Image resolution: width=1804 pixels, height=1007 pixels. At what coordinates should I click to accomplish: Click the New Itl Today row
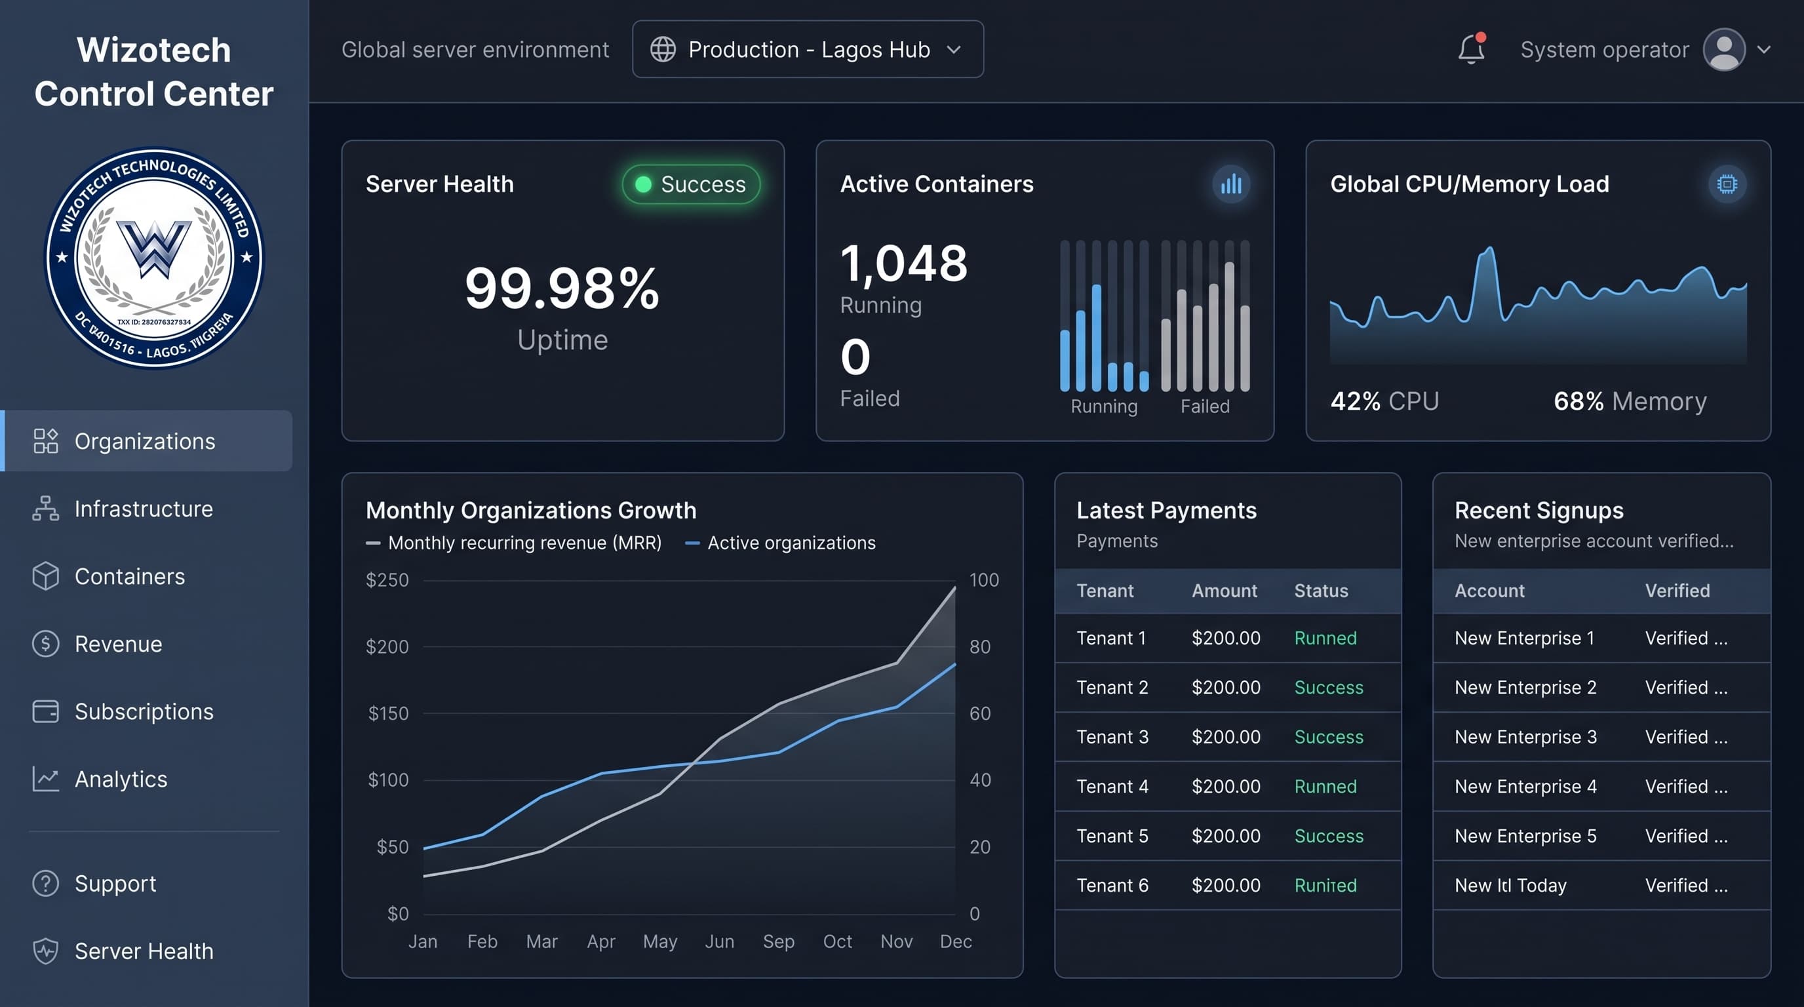(1601, 885)
